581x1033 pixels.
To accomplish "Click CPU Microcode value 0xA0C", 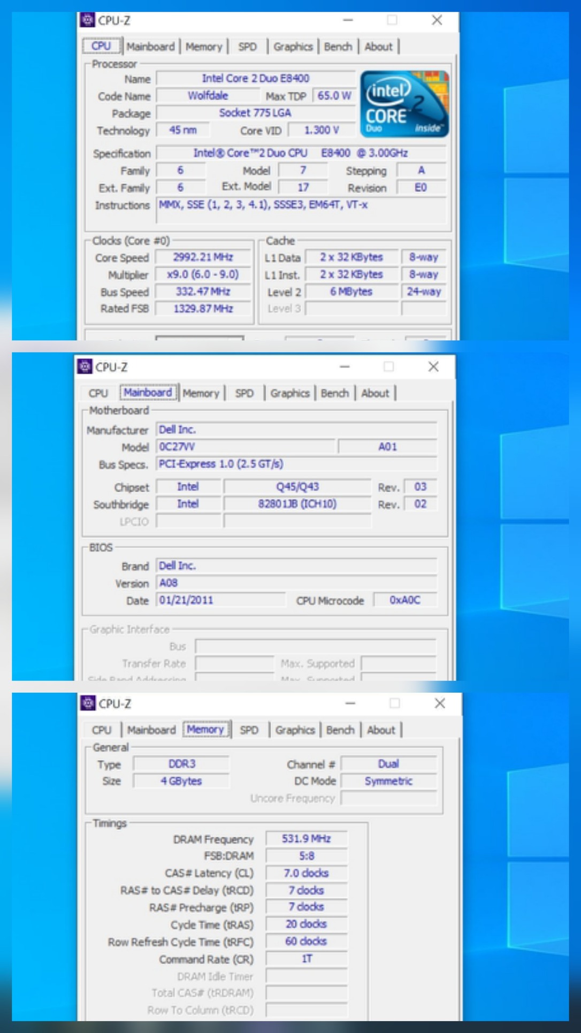I will point(405,600).
